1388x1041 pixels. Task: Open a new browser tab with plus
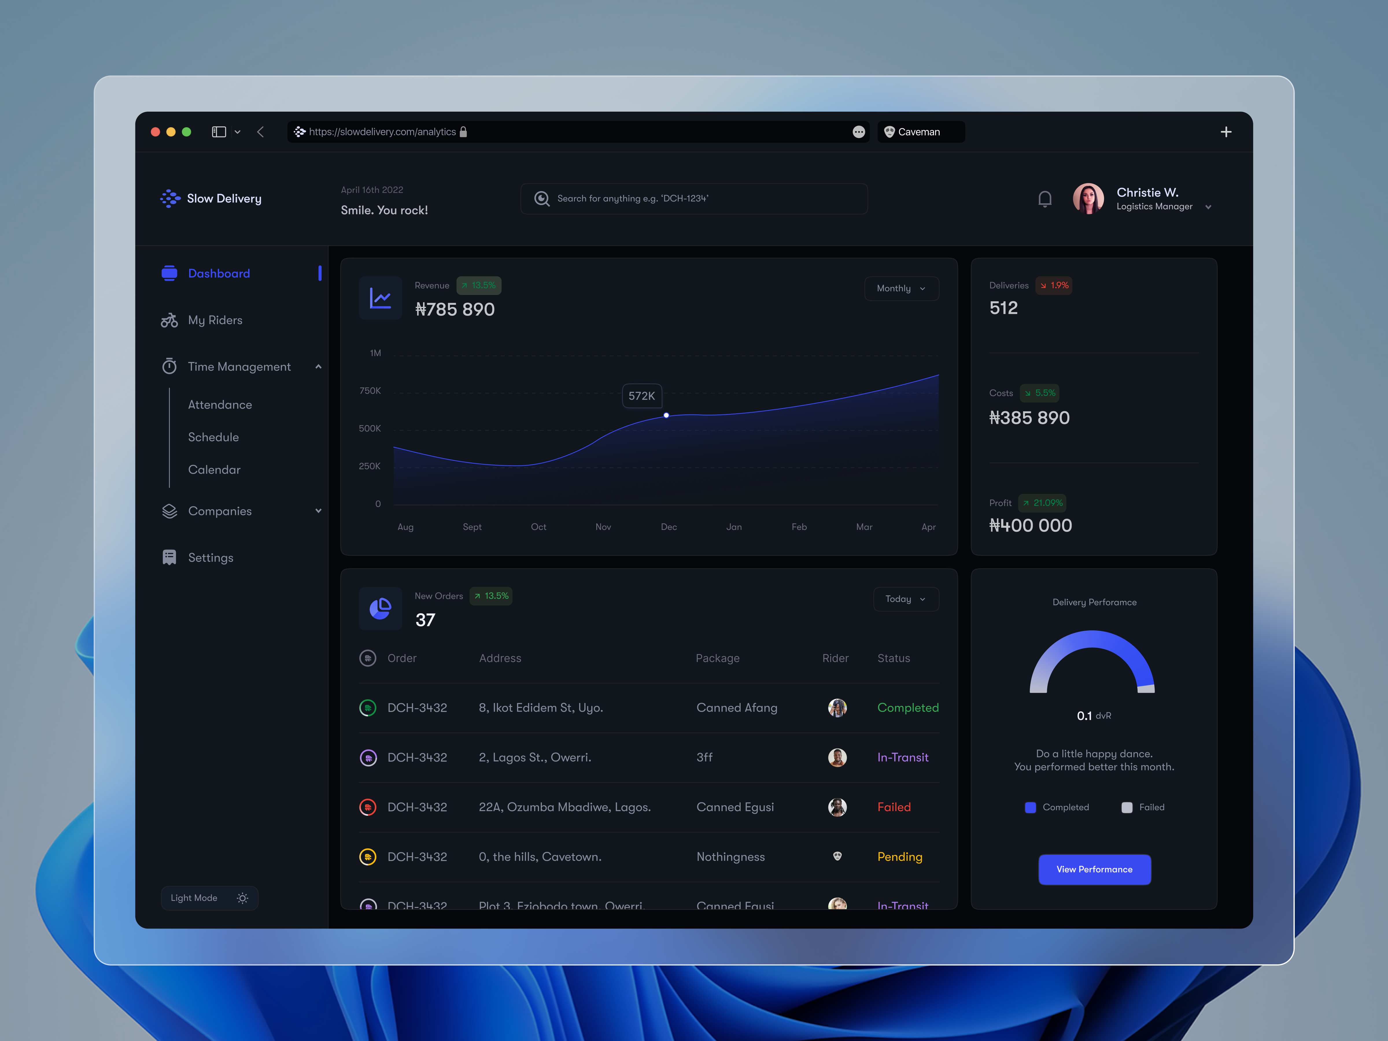1225,132
